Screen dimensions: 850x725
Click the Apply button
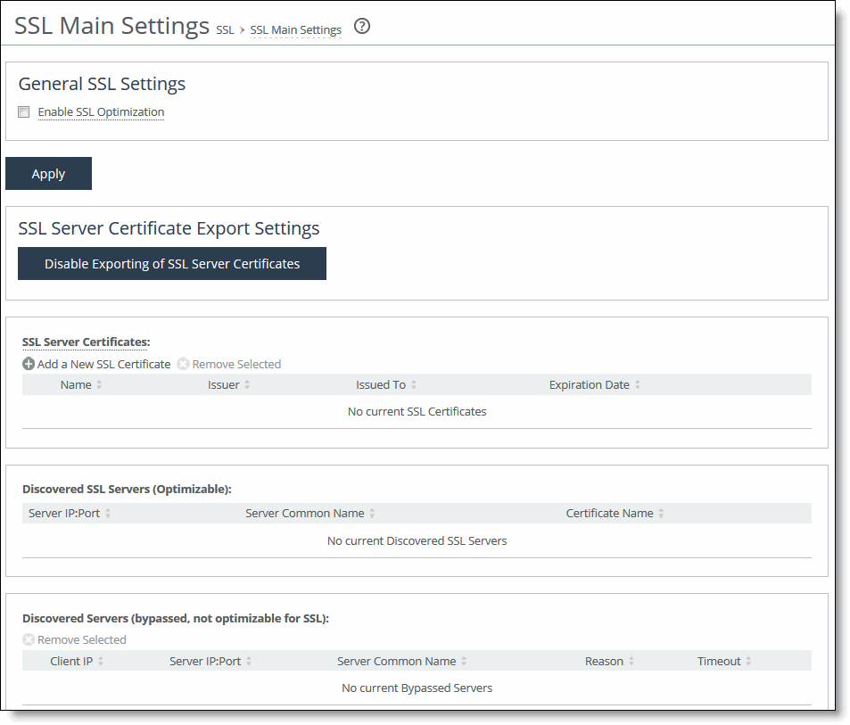pyautogui.click(x=48, y=173)
